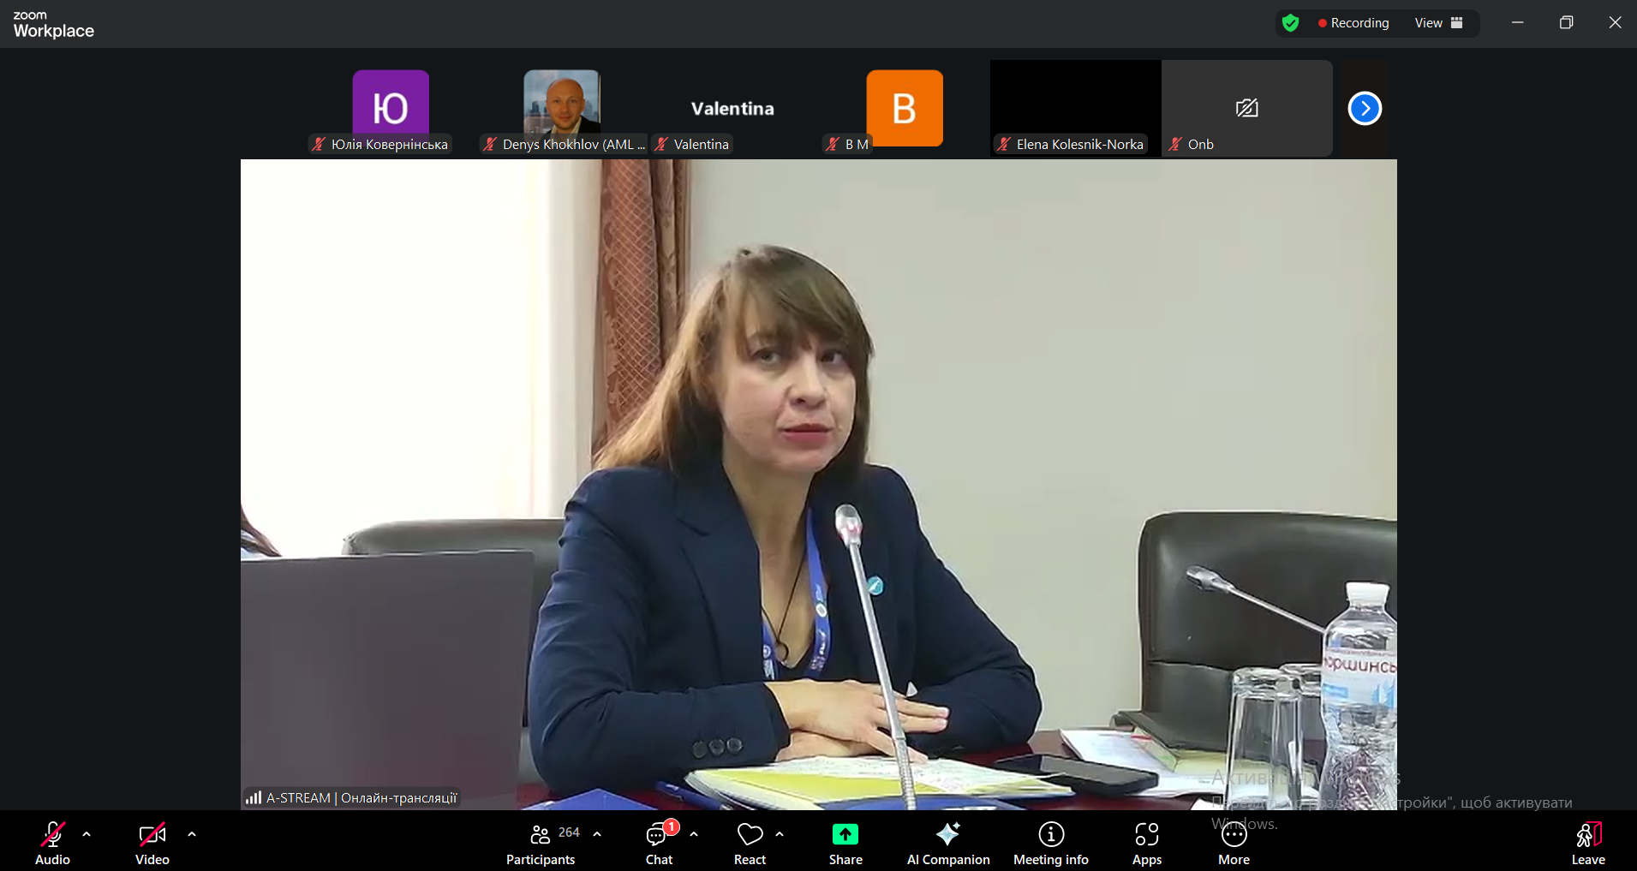Expand audio settings arrow
The width and height of the screenshot is (1637, 871).
(x=87, y=833)
